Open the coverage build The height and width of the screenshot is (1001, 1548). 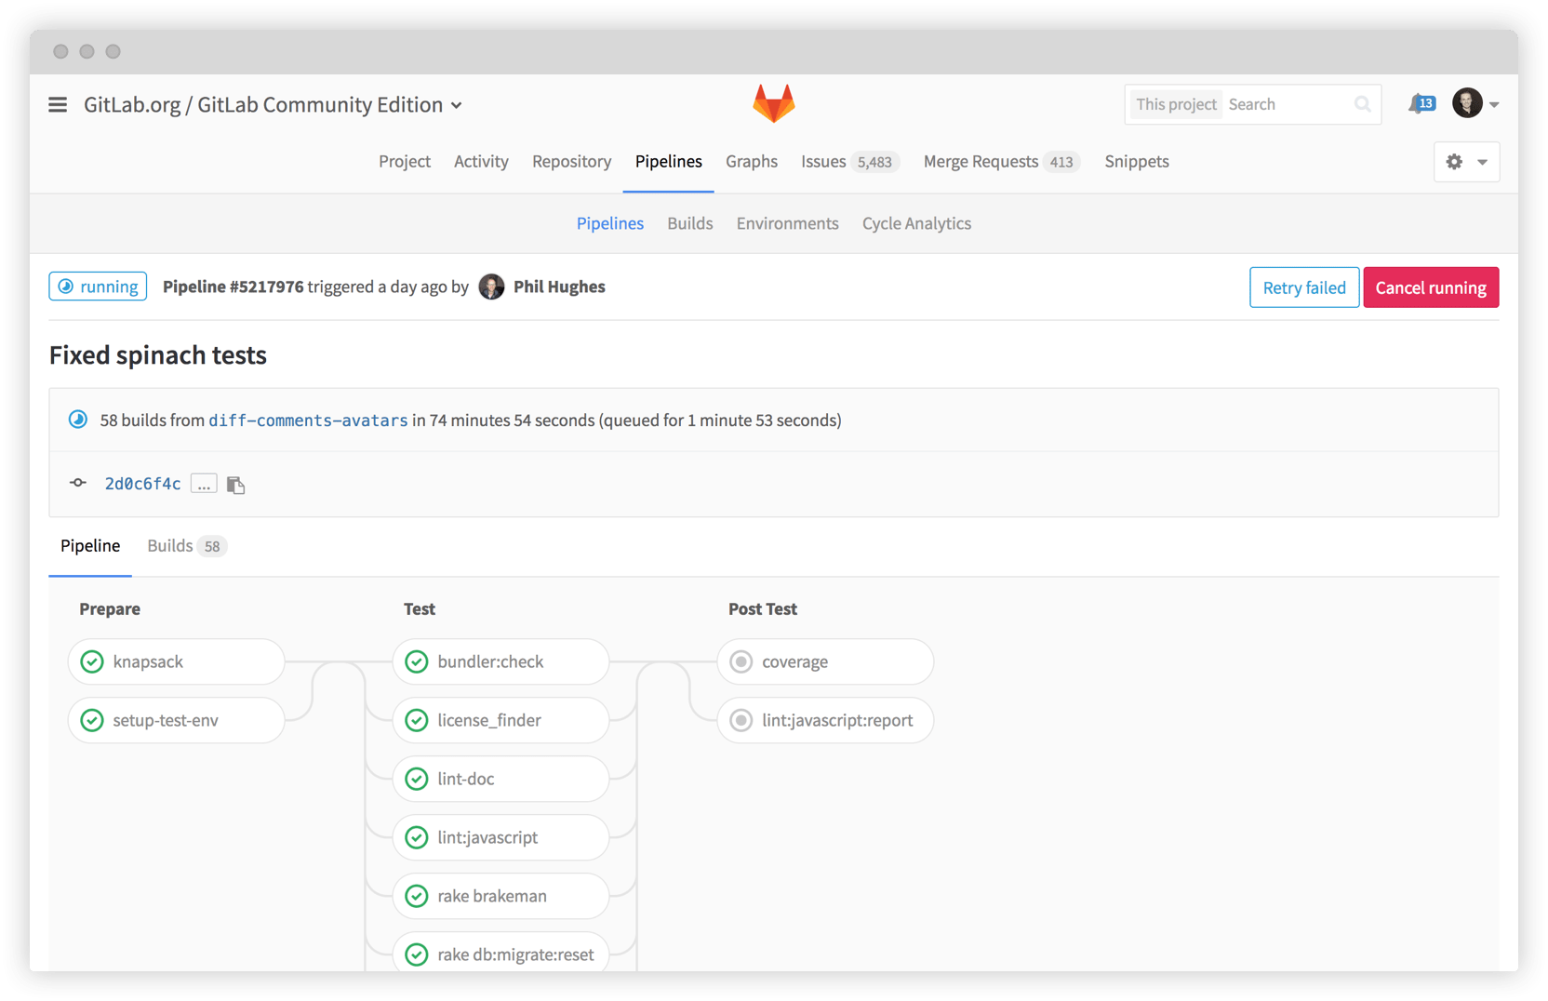[x=825, y=661]
